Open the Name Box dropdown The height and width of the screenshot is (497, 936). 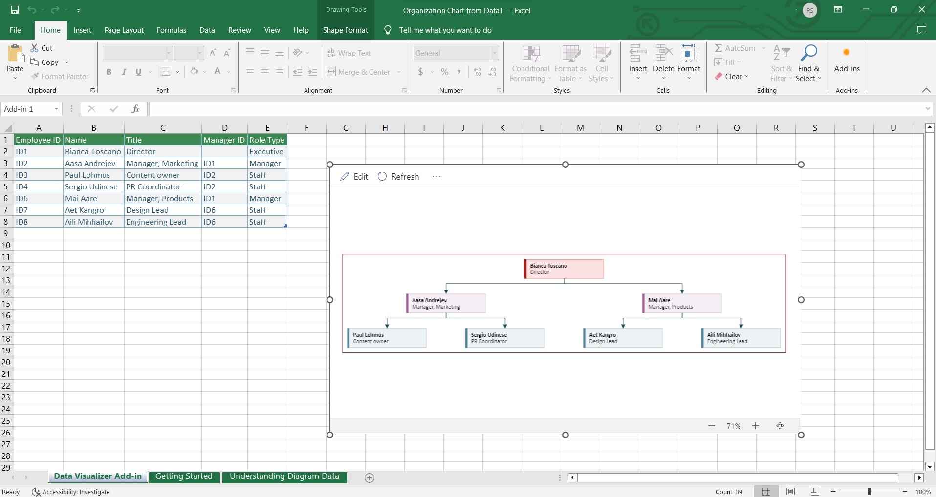(57, 109)
